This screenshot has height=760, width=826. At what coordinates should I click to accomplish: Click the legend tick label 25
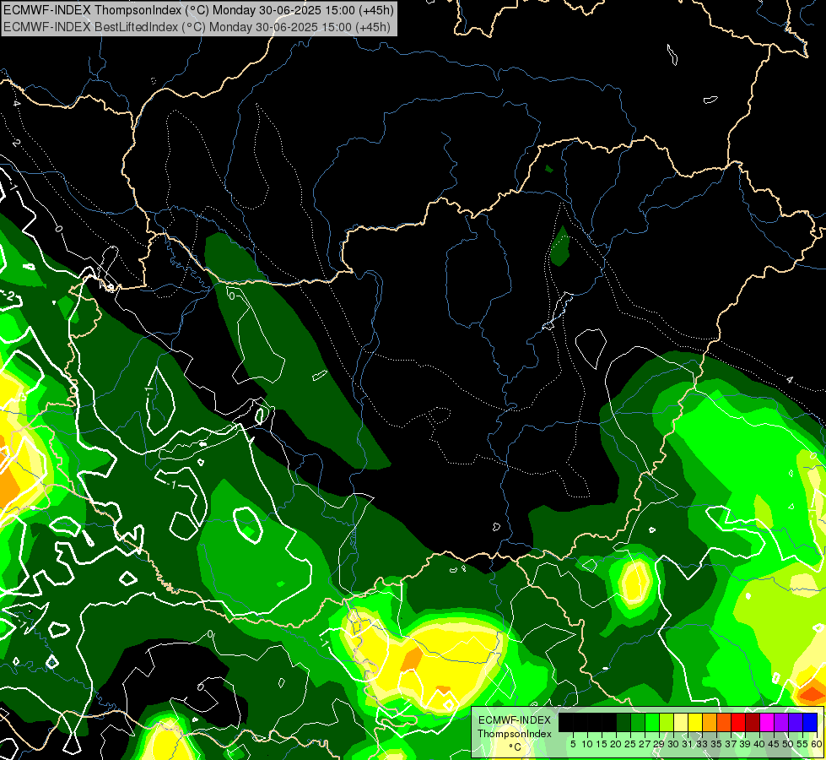click(630, 744)
